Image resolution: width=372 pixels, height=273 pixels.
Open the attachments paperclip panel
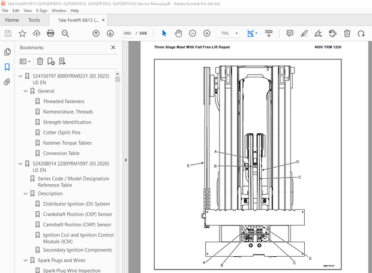click(x=7, y=82)
